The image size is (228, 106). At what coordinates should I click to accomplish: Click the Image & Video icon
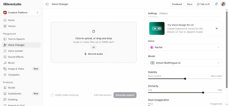(x=5, y=69)
